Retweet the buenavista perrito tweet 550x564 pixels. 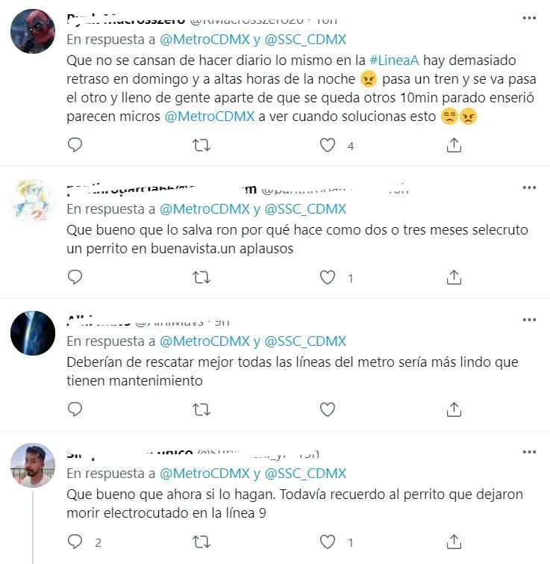click(201, 278)
